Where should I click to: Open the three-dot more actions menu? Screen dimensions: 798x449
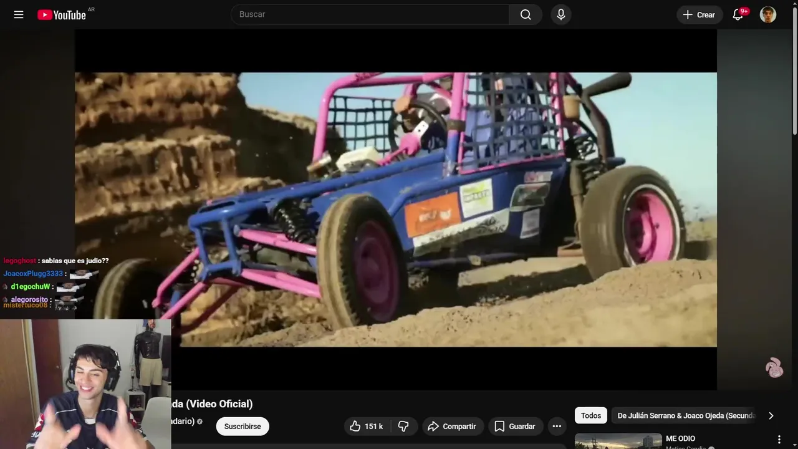pos(557,427)
